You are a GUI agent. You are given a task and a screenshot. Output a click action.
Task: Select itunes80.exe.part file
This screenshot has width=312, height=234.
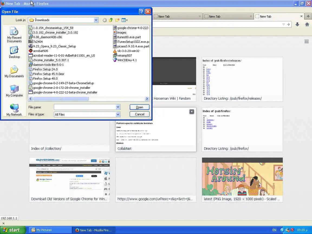pyautogui.click(x=127, y=37)
